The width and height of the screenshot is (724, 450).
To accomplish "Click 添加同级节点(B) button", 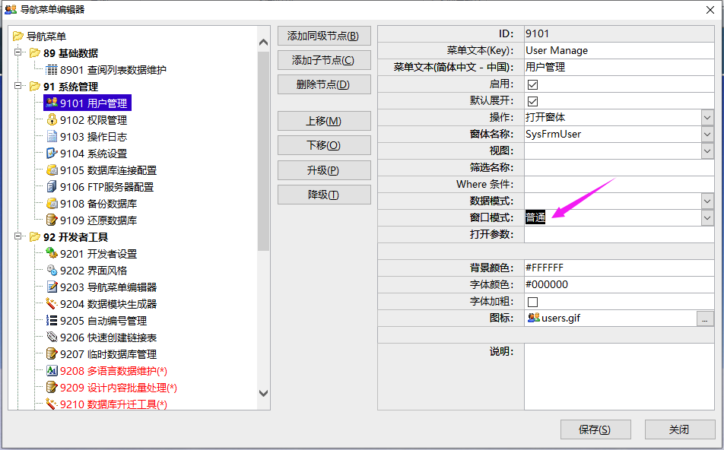I will point(324,36).
